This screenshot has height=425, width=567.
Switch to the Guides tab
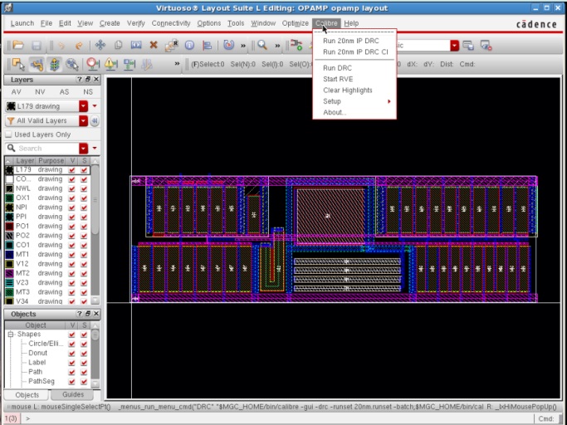tap(73, 394)
